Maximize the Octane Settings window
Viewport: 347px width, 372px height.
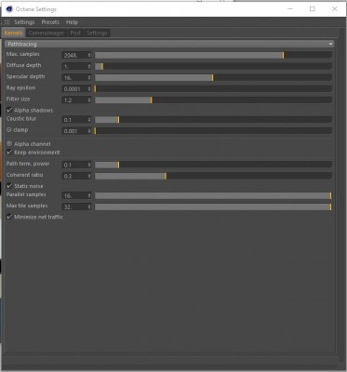(313, 9)
